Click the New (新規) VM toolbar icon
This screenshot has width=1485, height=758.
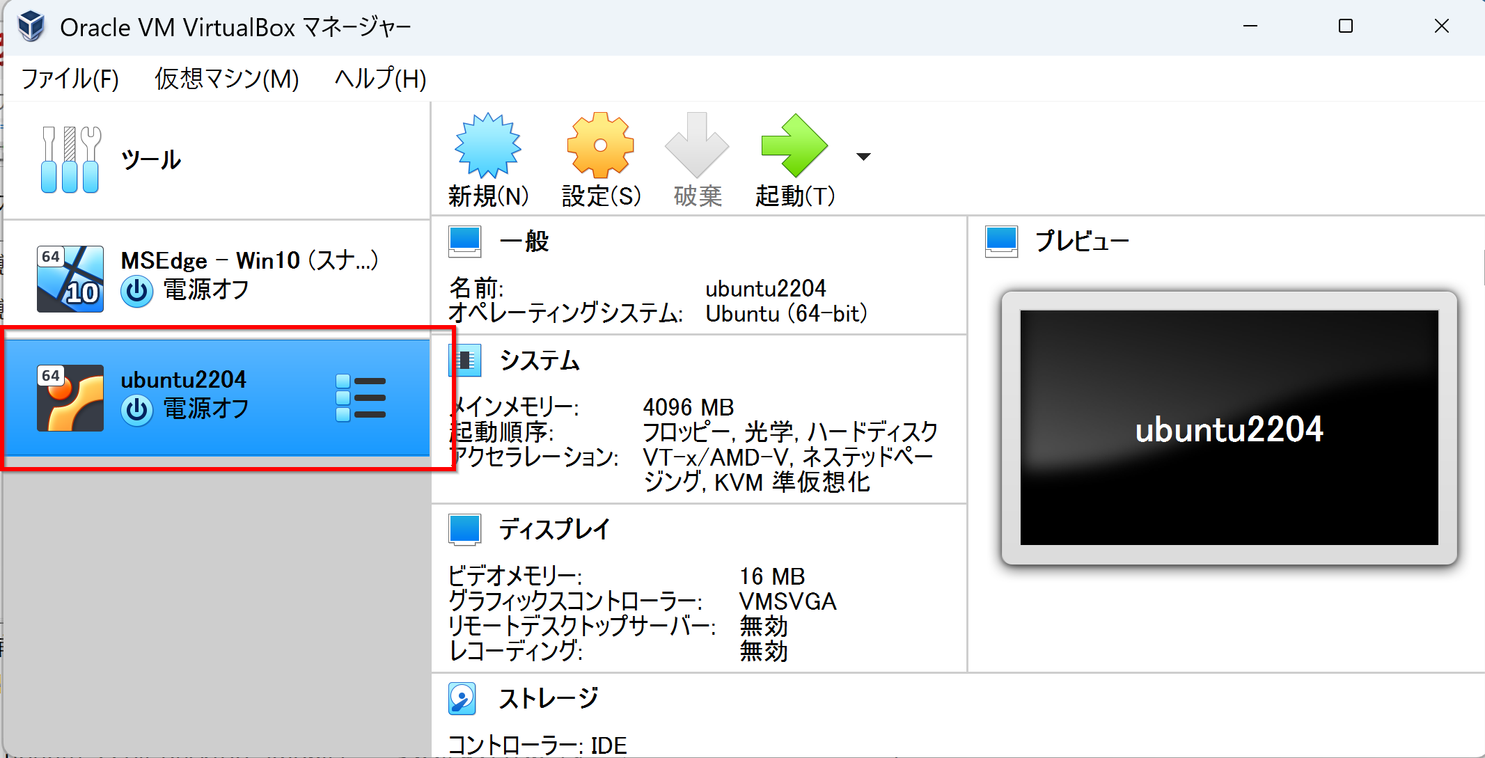point(488,145)
